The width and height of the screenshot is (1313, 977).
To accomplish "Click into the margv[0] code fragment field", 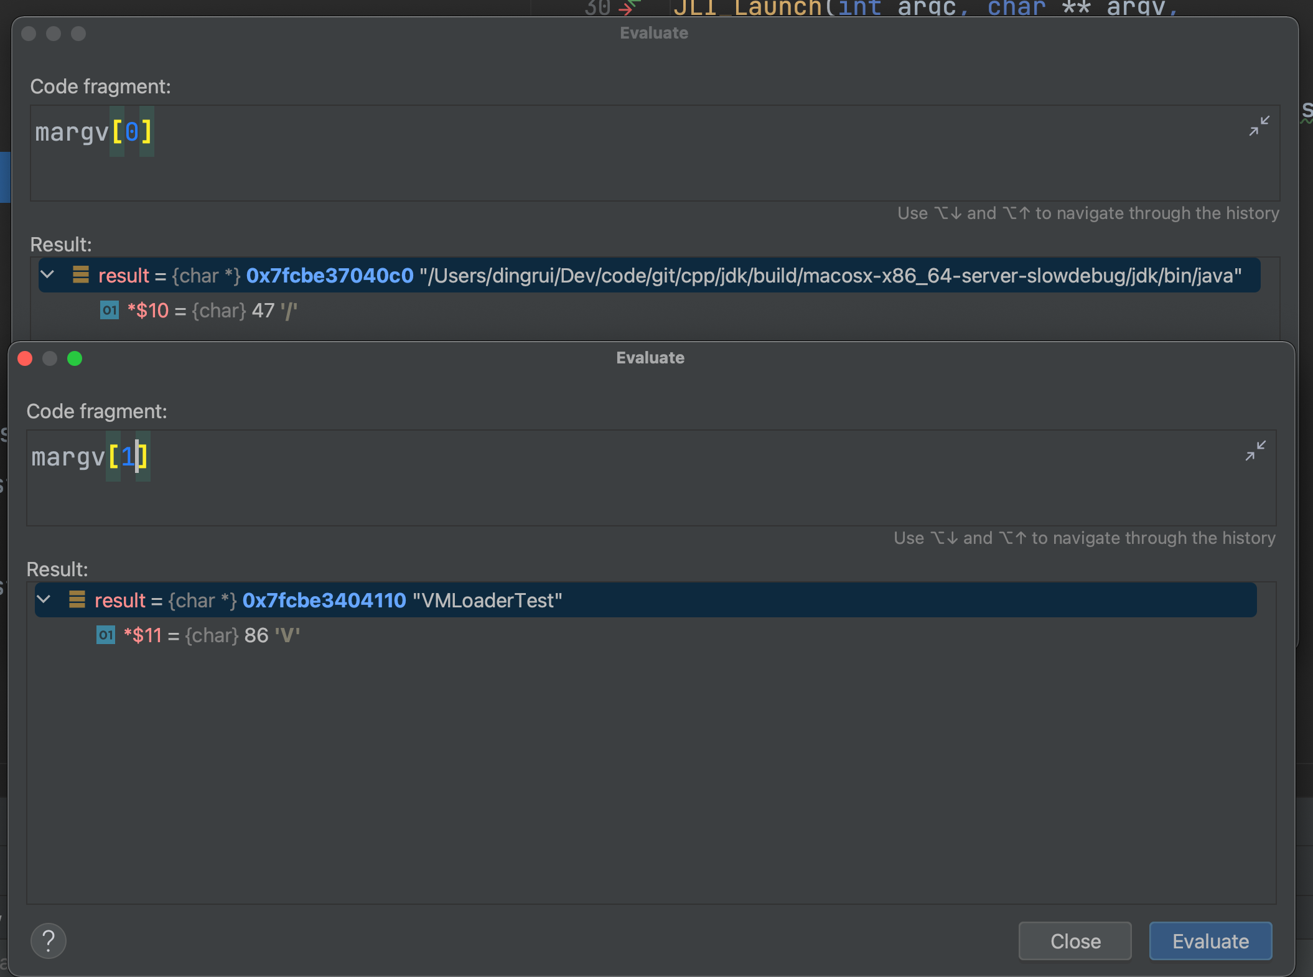I will tap(655, 153).
